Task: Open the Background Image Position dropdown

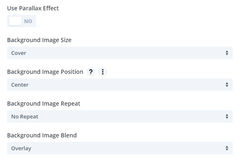Action: [x=120, y=85]
